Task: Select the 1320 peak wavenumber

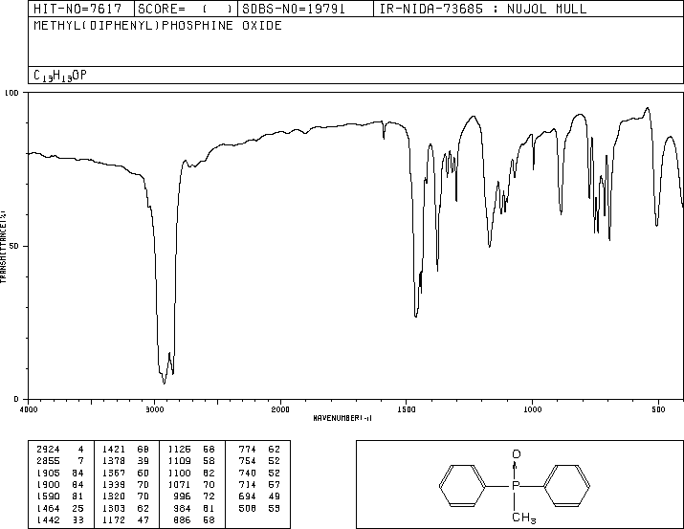Action: [114, 496]
